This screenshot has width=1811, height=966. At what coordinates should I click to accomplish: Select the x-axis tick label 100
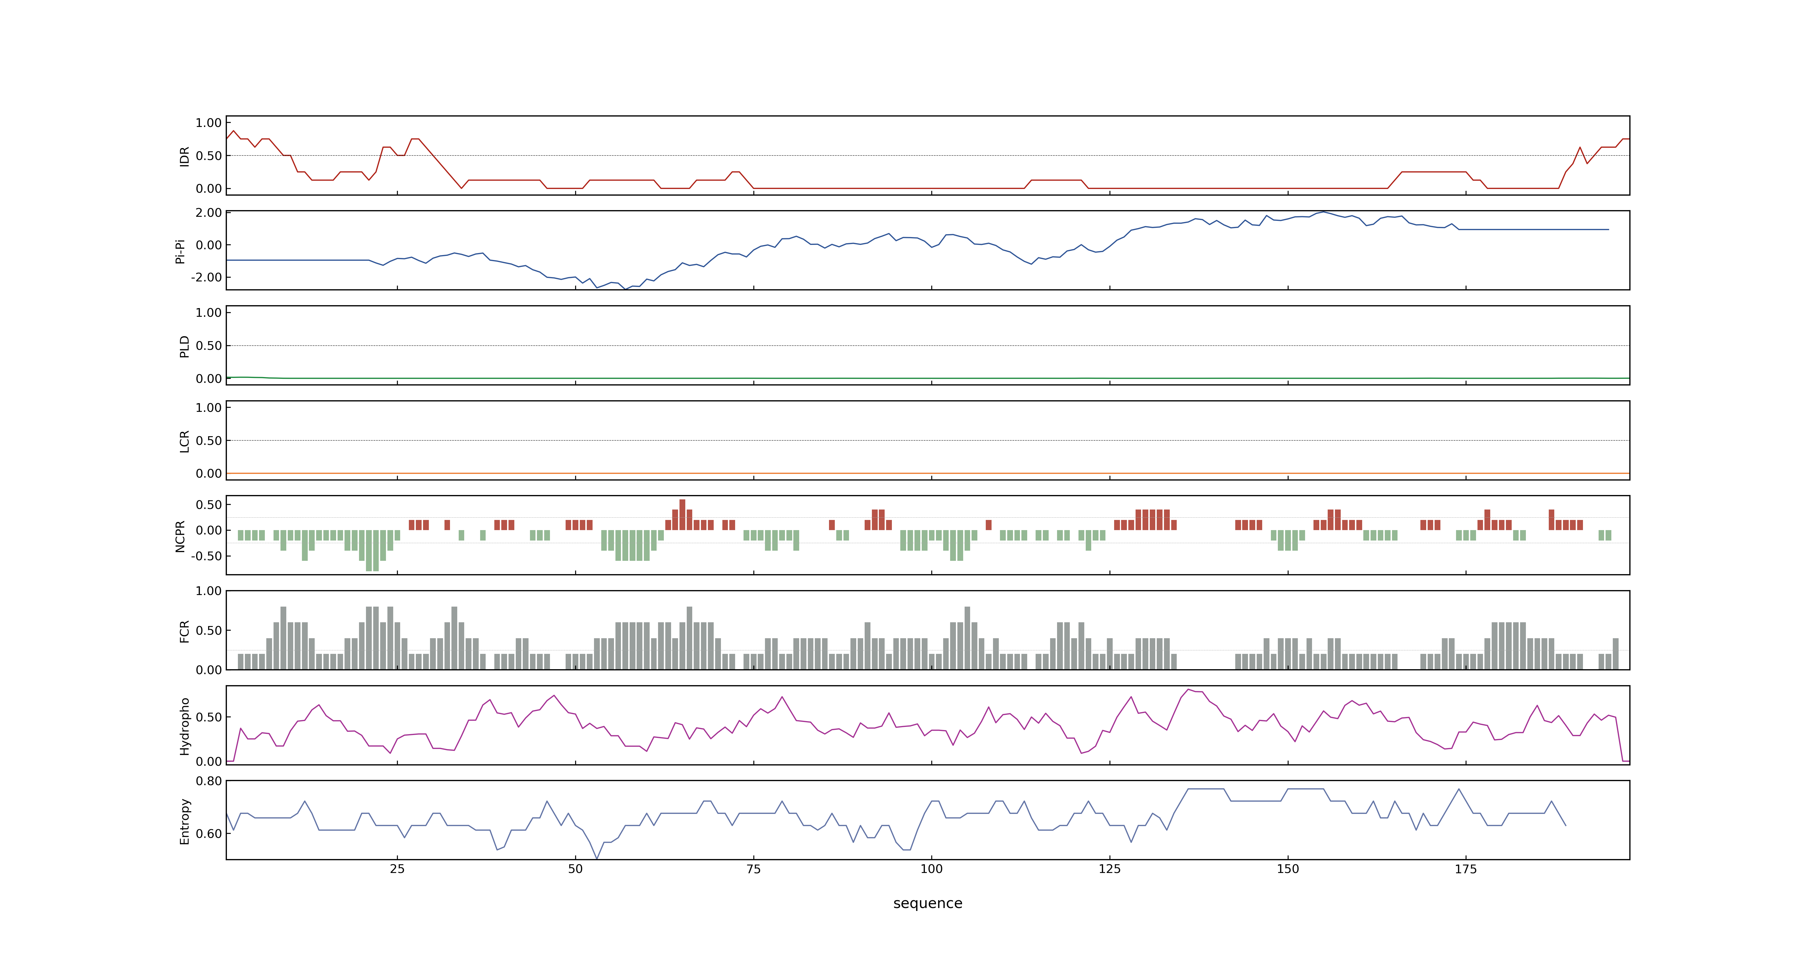pos(932,869)
